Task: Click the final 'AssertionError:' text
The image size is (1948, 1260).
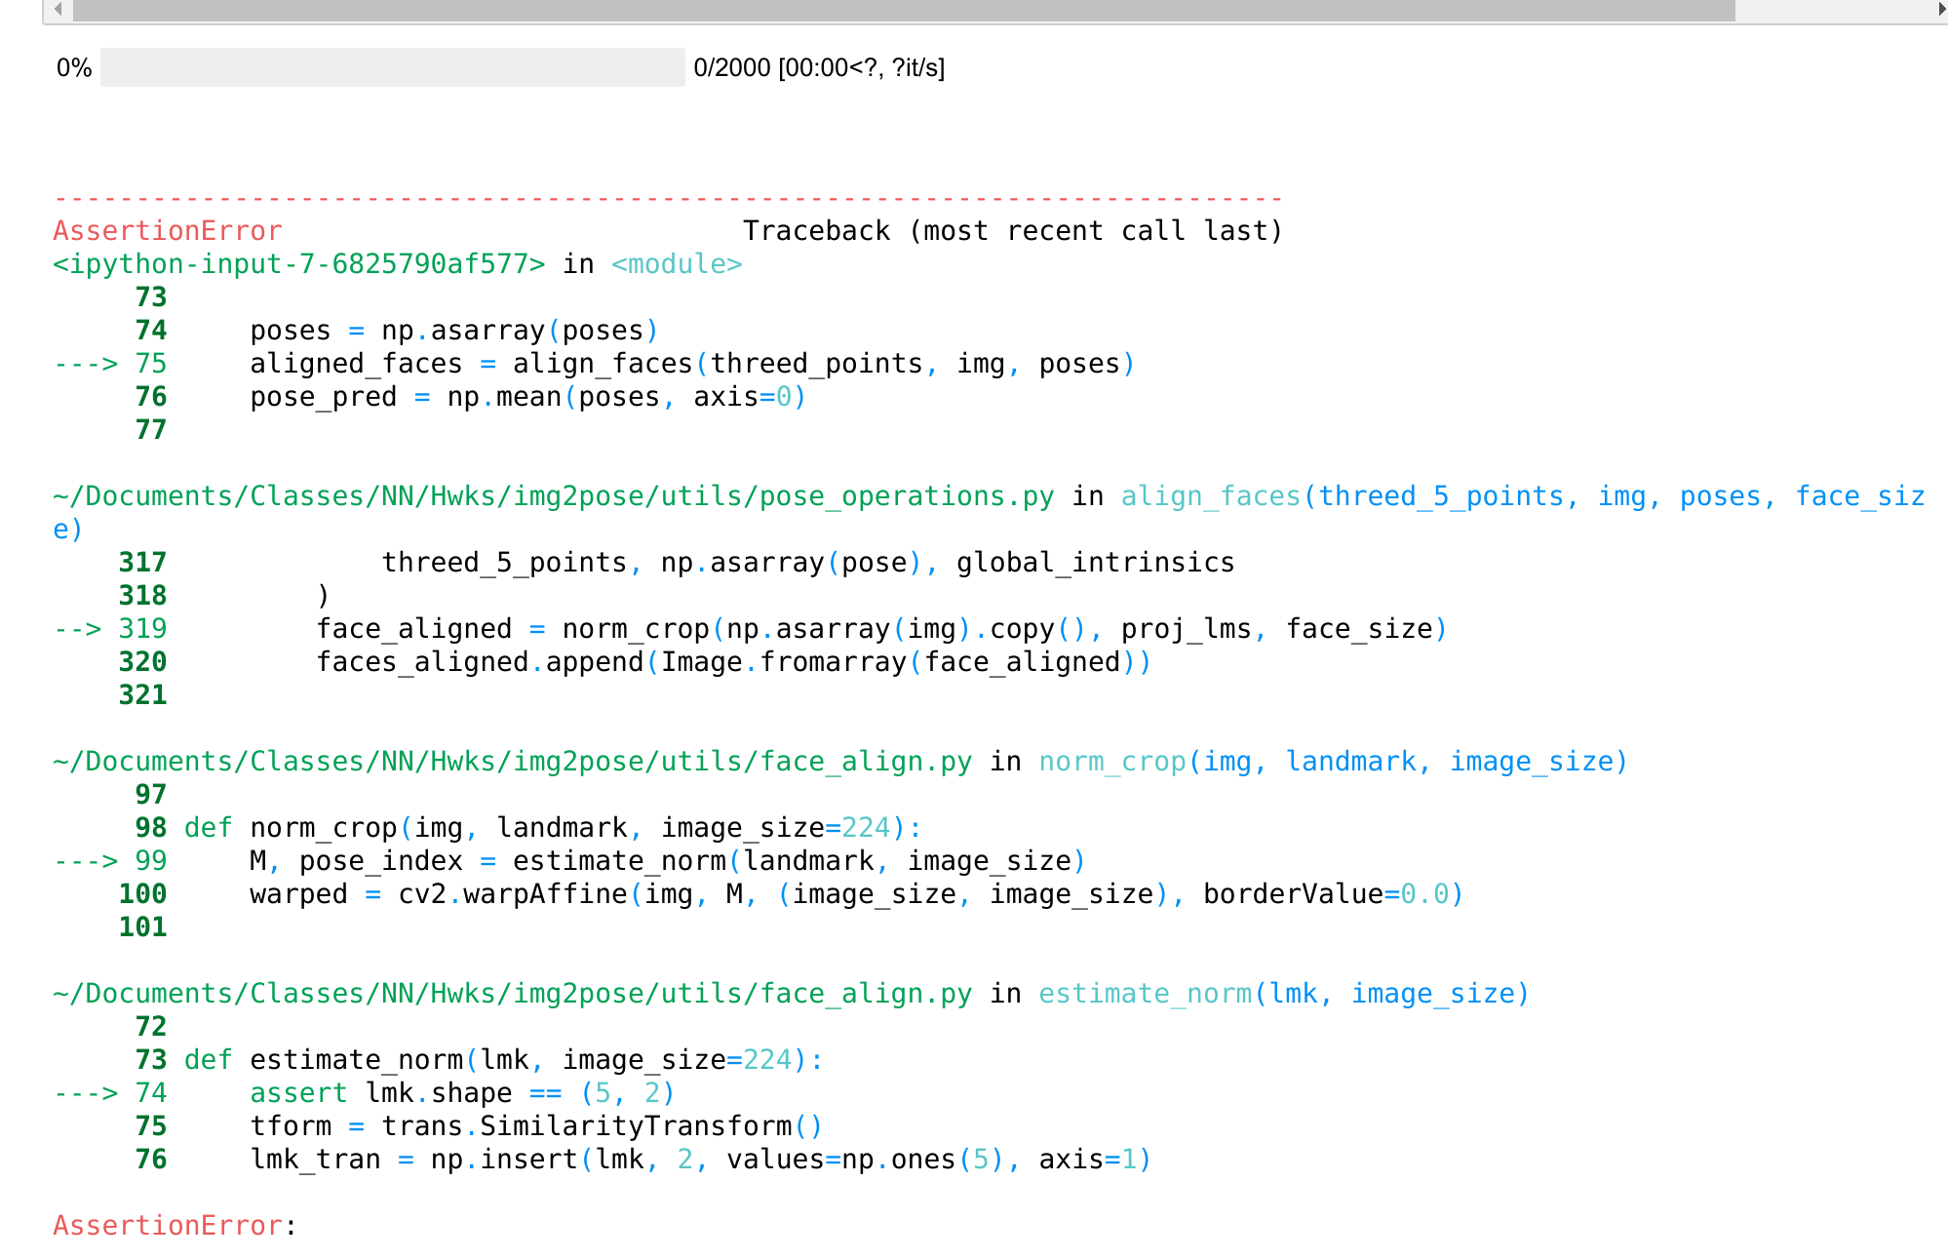Action: coord(175,1226)
